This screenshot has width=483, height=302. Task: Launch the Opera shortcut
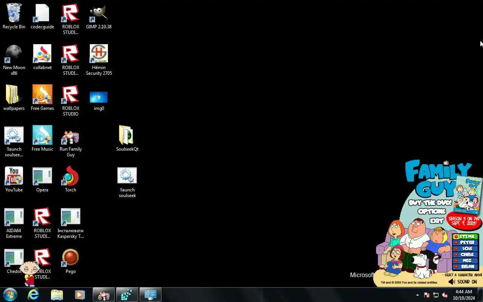(x=42, y=179)
